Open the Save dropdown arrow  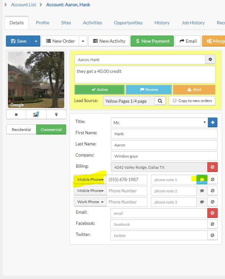point(36,41)
